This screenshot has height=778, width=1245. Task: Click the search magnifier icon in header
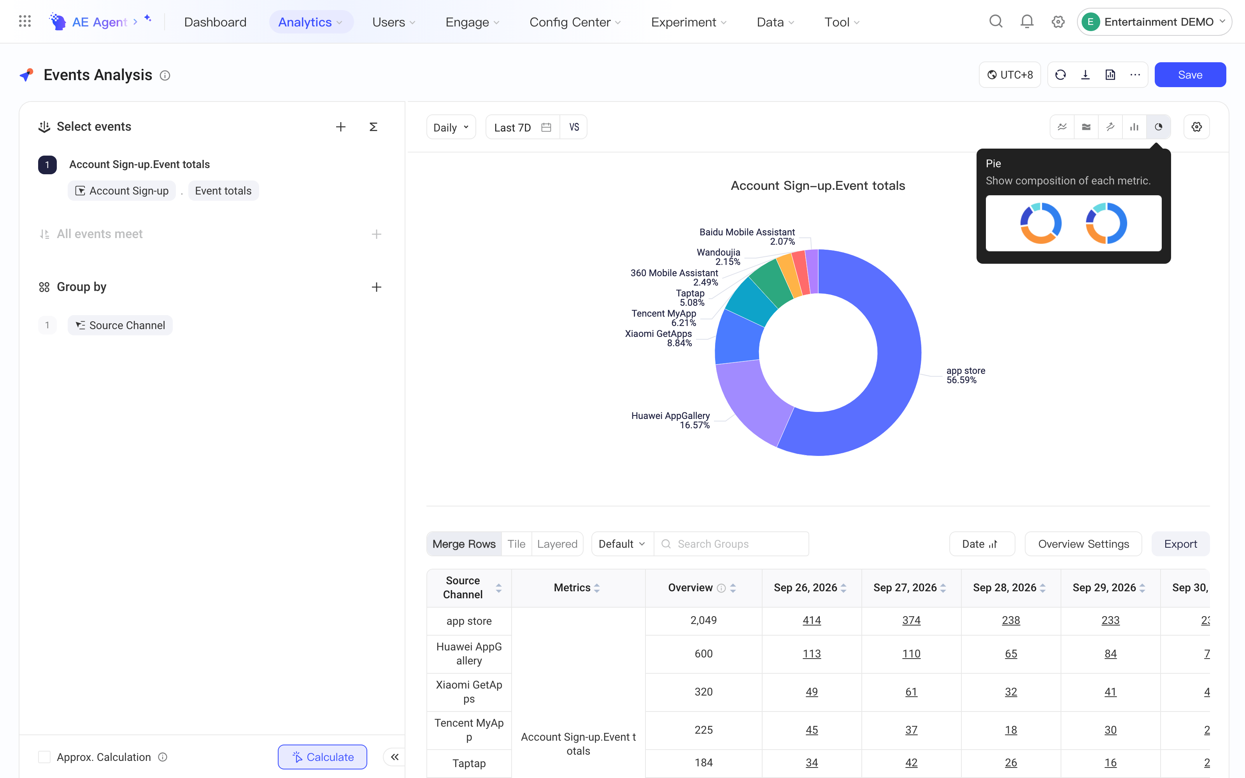tap(996, 22)
